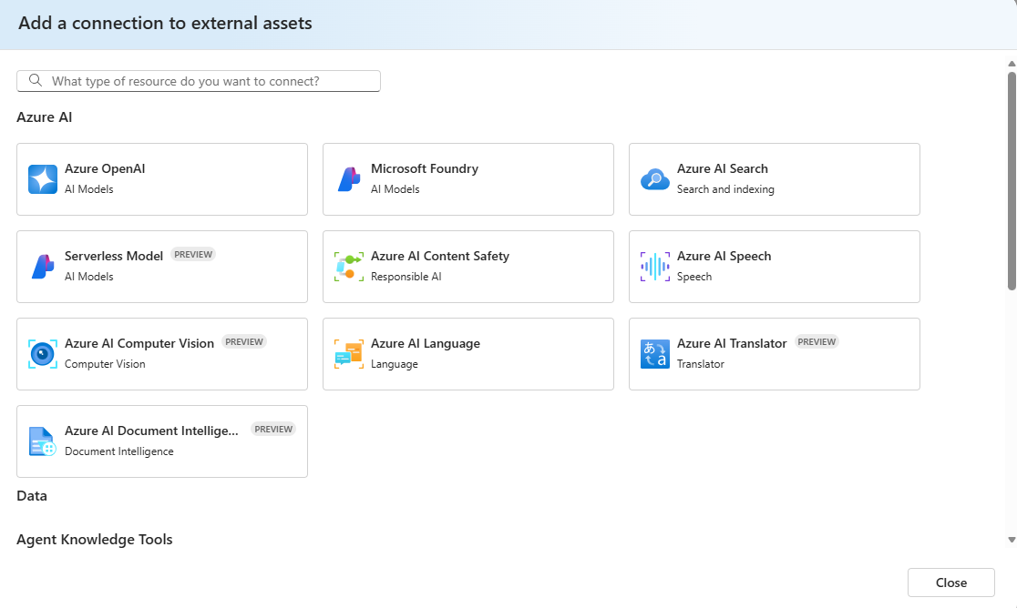Click PREVIEW badge on Computer Vision
This screenshot has height=608, width=1017.
(x=244, y=342)
